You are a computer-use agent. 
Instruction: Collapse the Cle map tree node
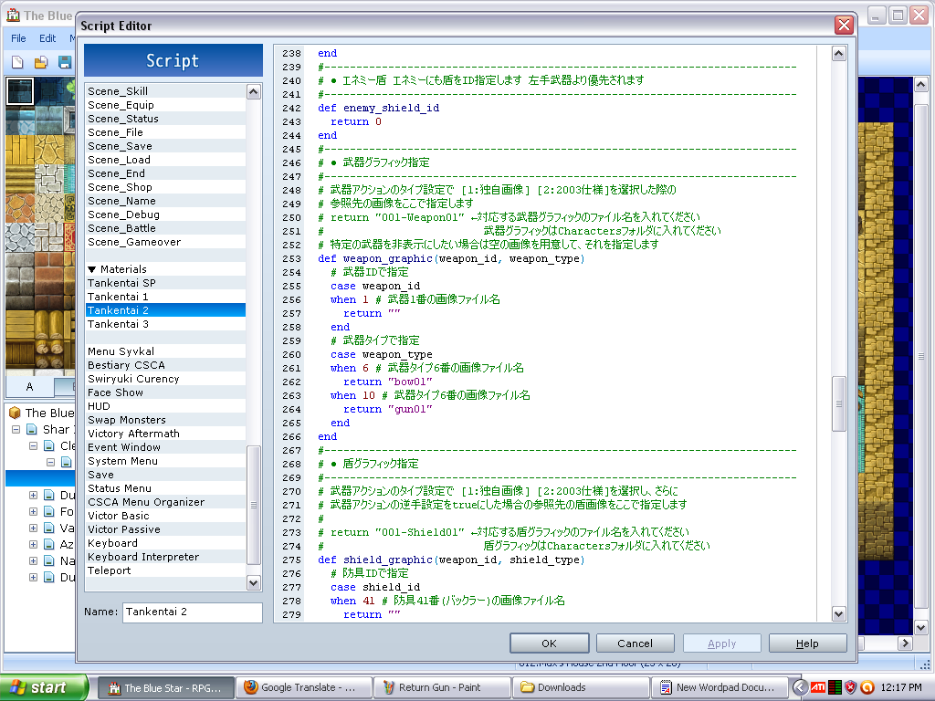pyautogui.click(x=34, y=446)
